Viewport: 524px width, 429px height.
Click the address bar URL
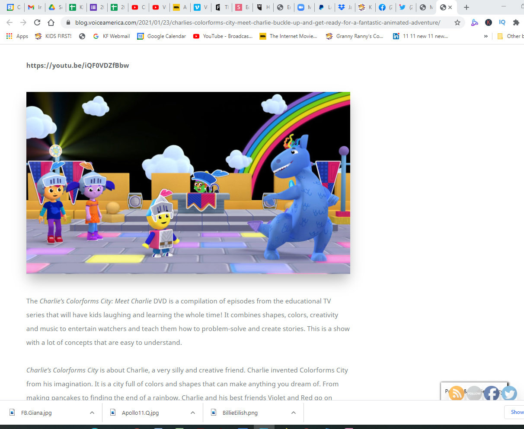[258, 22]
